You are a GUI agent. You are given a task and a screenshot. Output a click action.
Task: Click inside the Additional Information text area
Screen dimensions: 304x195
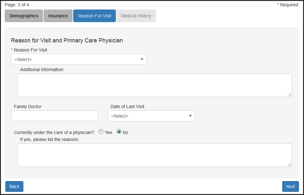tap(154, 85)
